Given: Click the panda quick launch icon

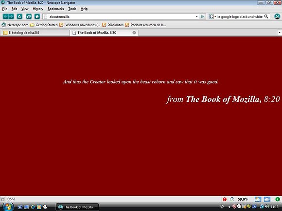Looking at the screenshot, I should pyautogui.click(x=45, y=207).
